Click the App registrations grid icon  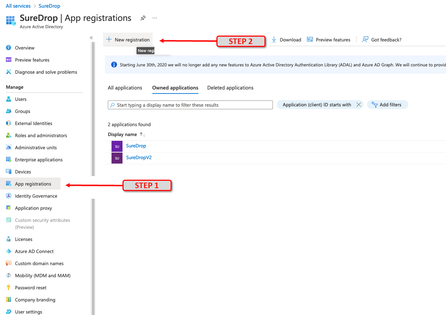(9, 184)
